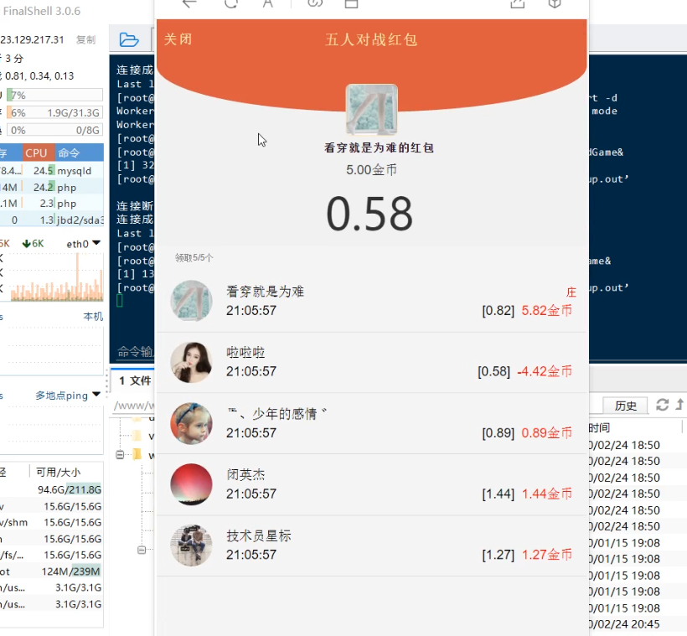Click the 闭英杰 entry in recipients list
The height and width of the screenshot is (636, 687).
(x=371, y=484)
